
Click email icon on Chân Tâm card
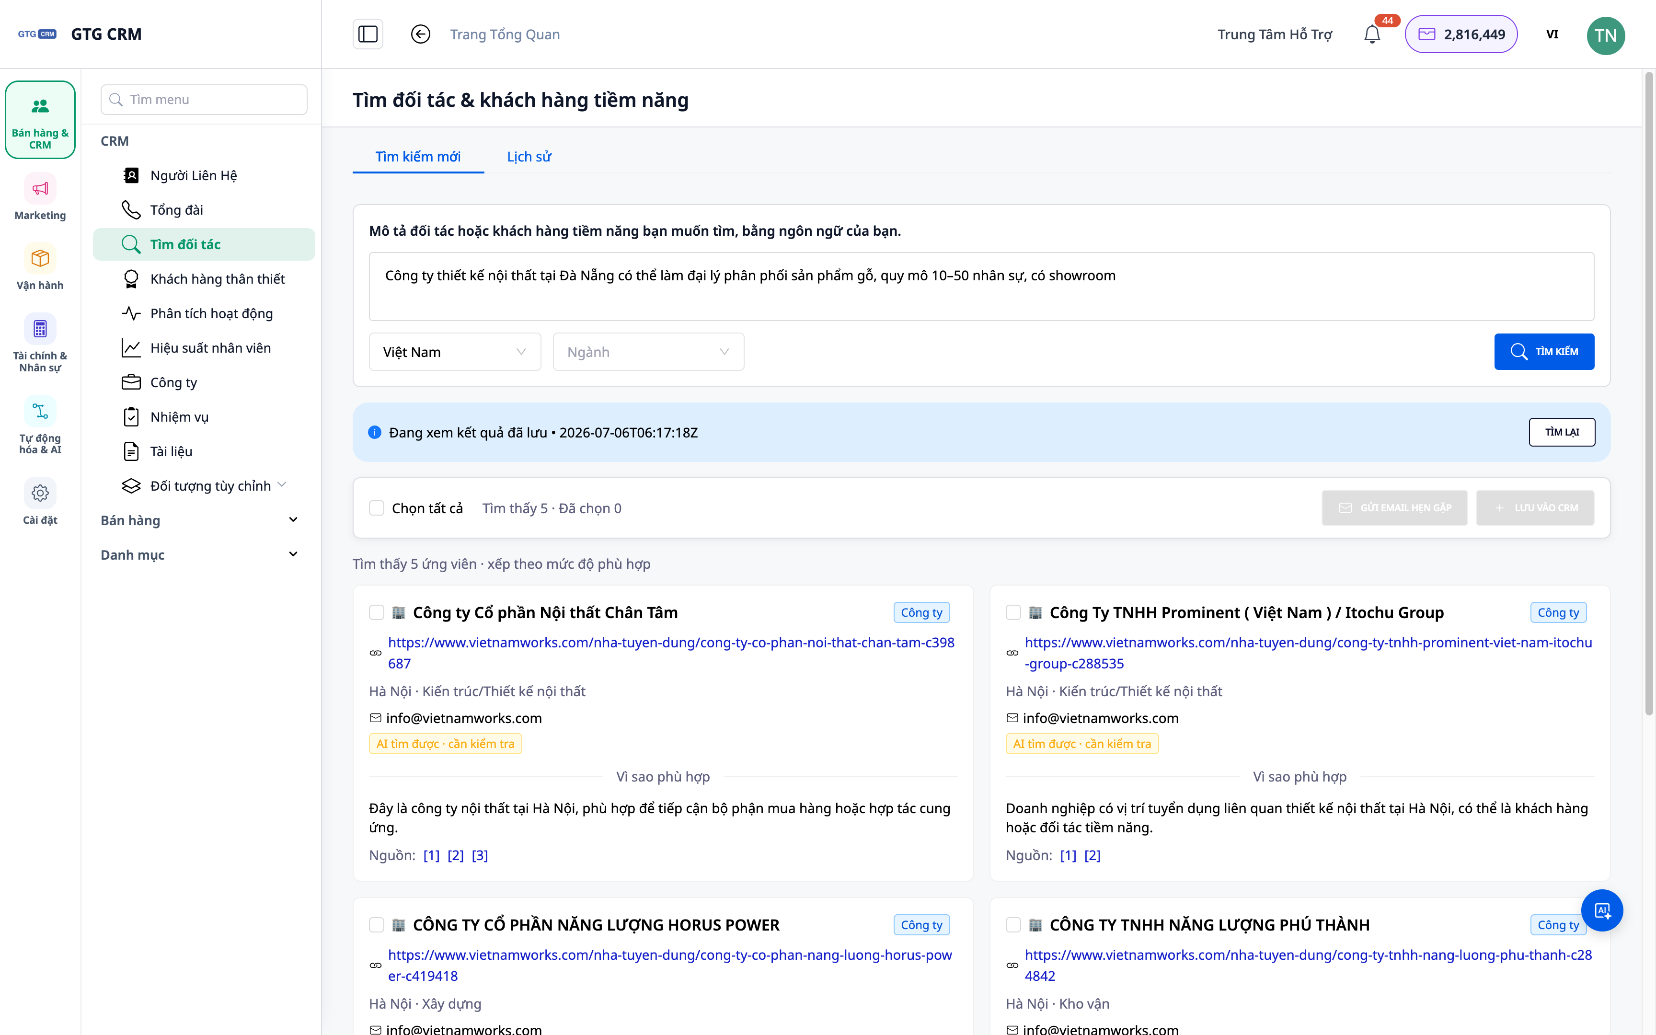pos(375,717)
